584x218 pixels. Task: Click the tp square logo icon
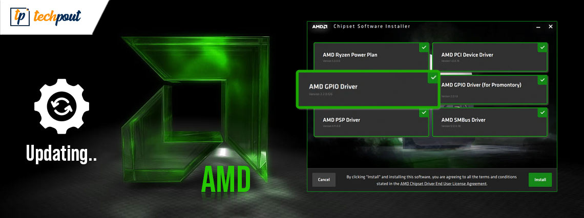(x=20, y=16)
